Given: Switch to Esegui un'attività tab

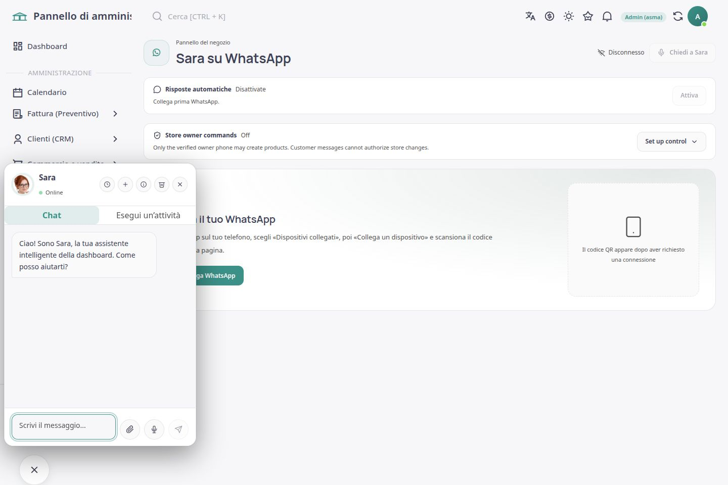Looking at the screenshot, I should pos(148,215).
